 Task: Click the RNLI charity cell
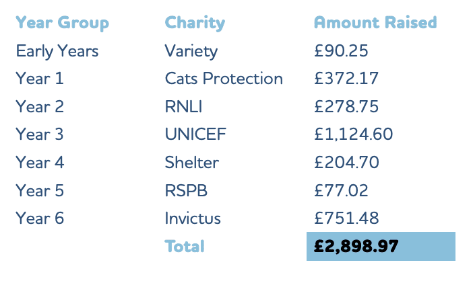(x=183, y=107)
